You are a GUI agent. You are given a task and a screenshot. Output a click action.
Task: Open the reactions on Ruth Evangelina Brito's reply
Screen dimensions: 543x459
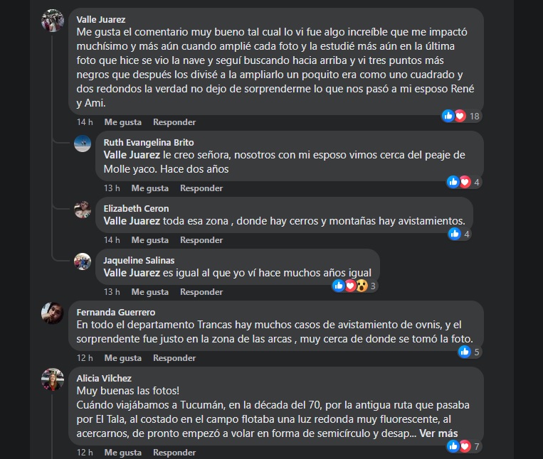tap(464, 182)
